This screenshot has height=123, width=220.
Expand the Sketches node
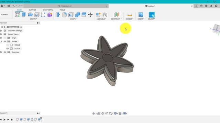1,52
